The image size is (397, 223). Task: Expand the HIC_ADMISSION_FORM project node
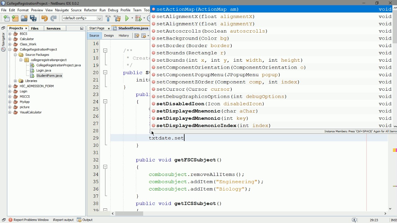(x=10, y=86)
